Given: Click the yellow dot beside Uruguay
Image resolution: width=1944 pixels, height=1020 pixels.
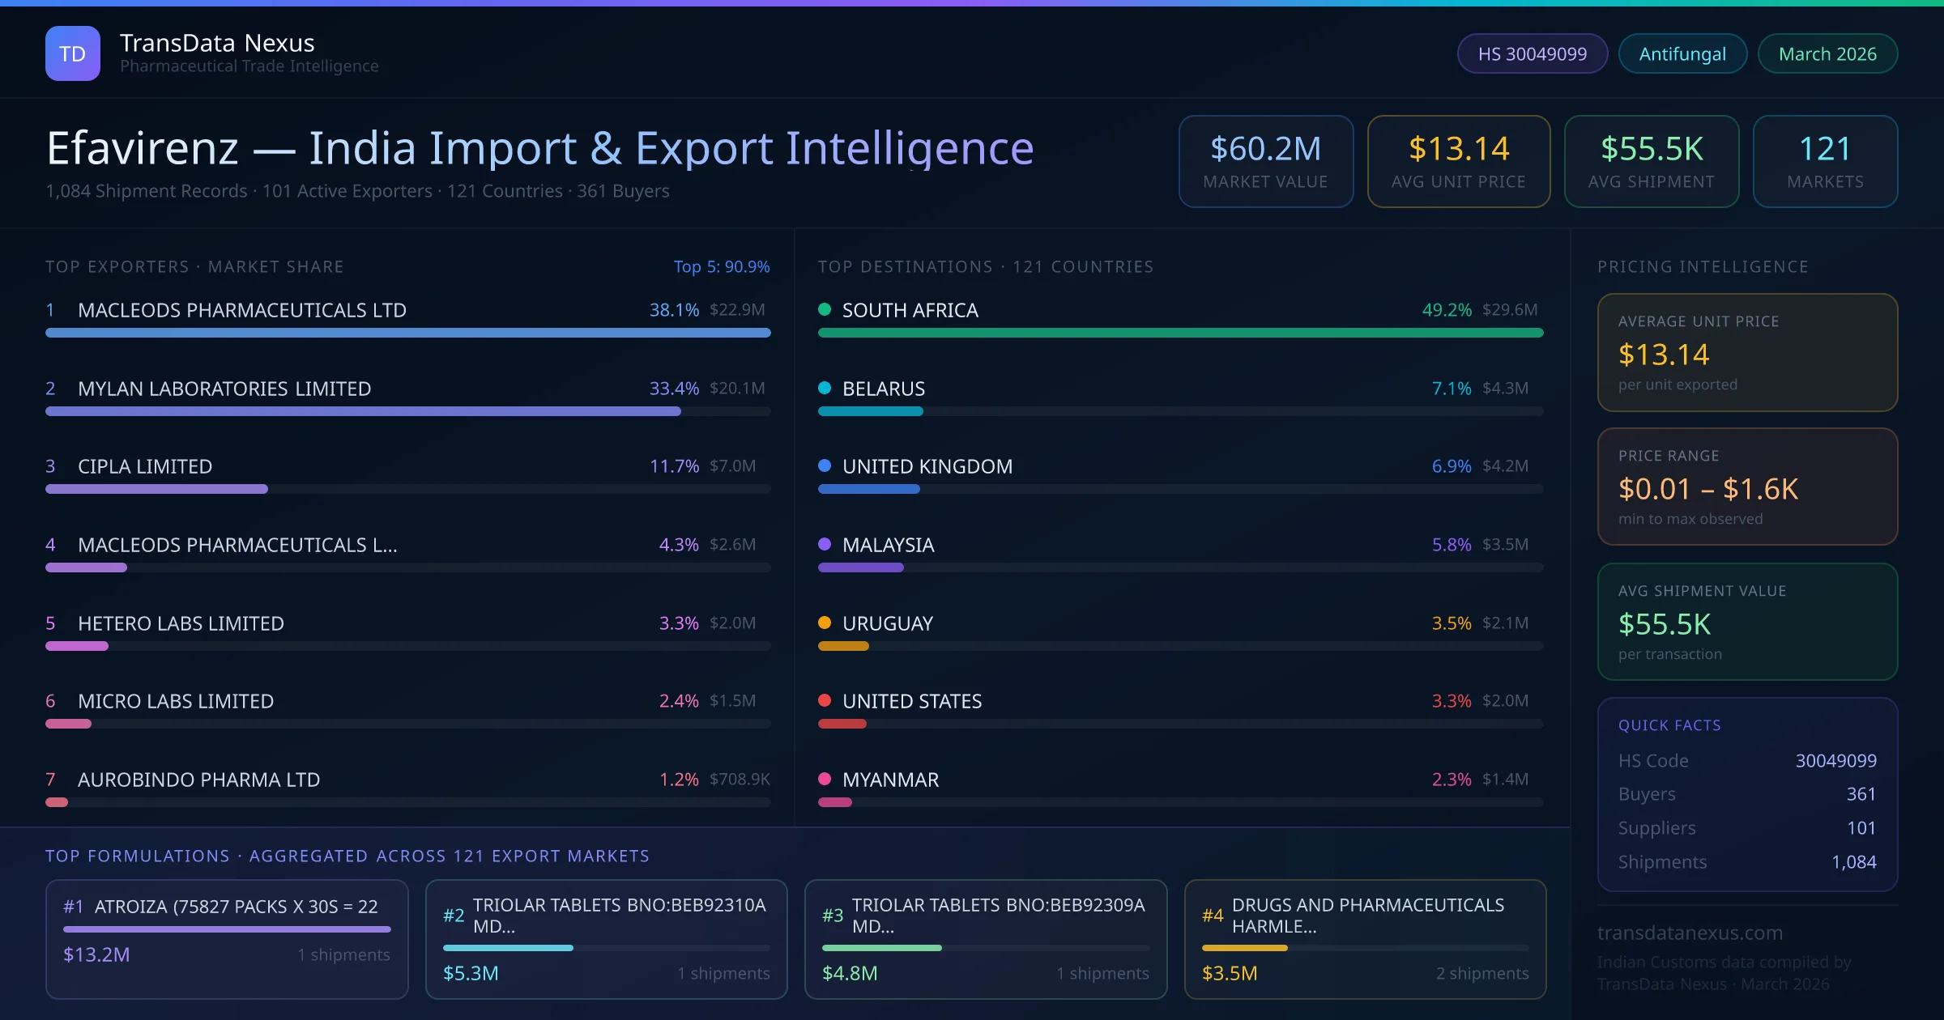Looking at the screenshot, I should pos(825,623).
